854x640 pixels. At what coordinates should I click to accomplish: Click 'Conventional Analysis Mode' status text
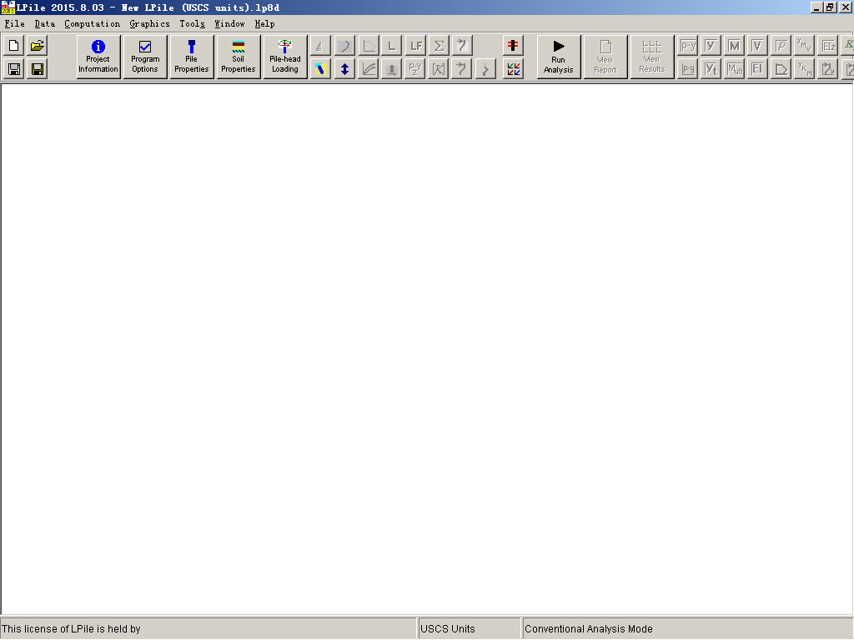coord(588,628)
